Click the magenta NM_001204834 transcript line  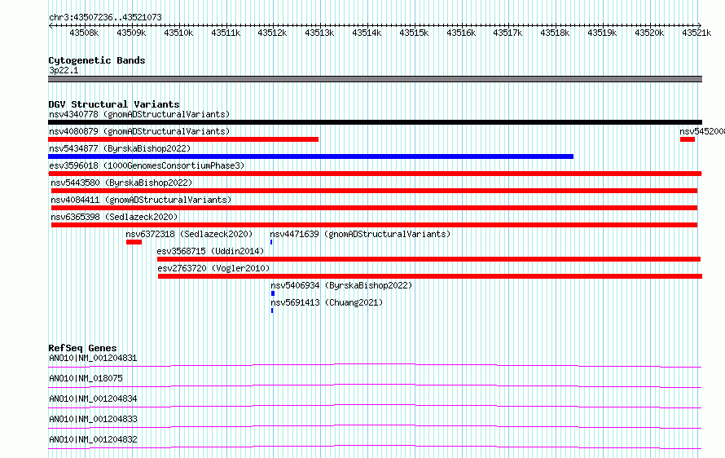pos(375,406)
